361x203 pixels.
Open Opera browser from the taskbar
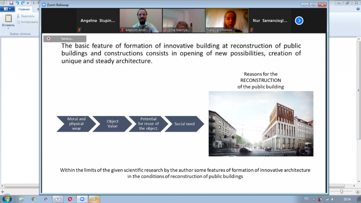tap(70, 199)
